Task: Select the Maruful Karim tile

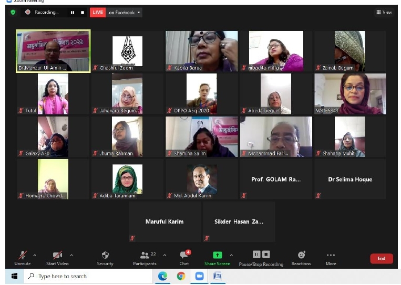Action: 164,221
